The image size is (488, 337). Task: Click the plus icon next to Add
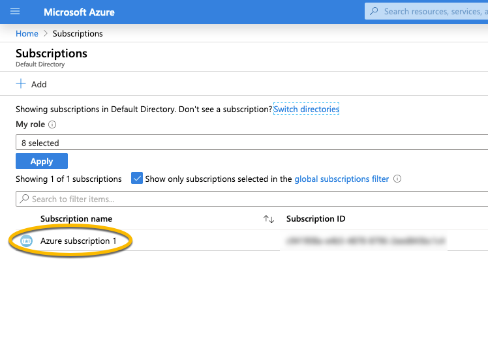[21, 83]
